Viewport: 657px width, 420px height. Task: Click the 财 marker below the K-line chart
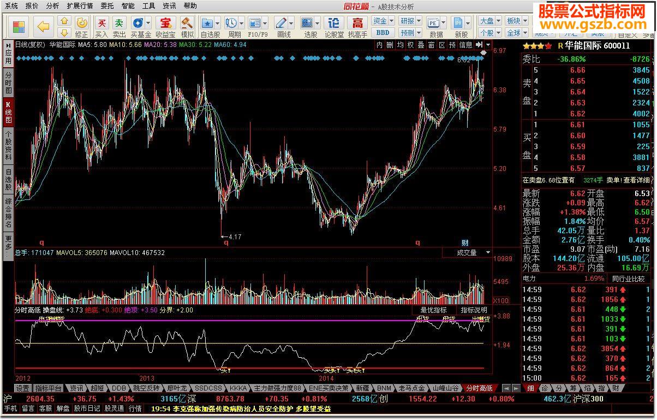click(x=465, y=242)
